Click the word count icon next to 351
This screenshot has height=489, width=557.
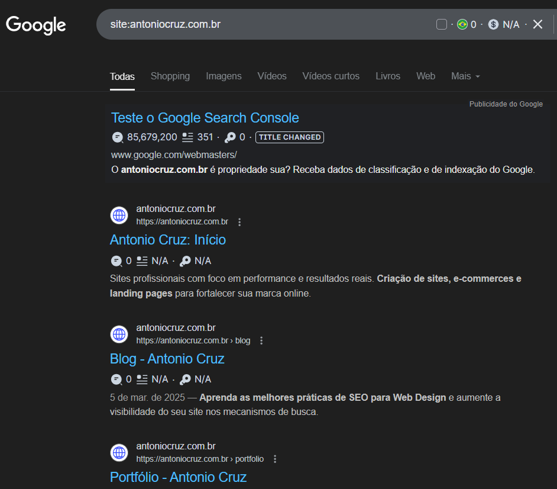[x=187, y=137]
